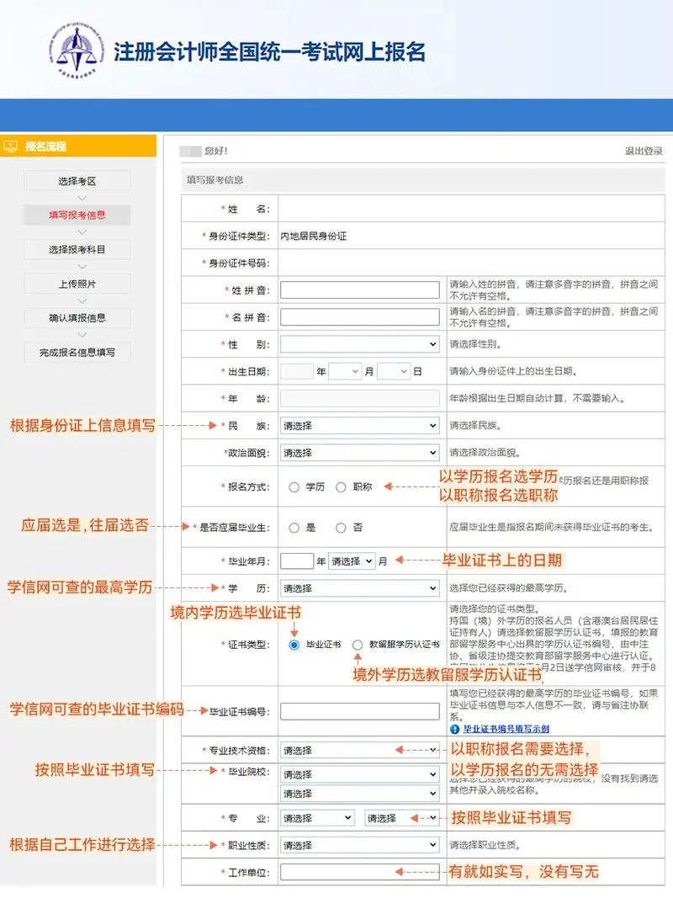Screen dimensions: 673x898
Task: Go to the 选择考区 step
Action: tap(77, 181)
